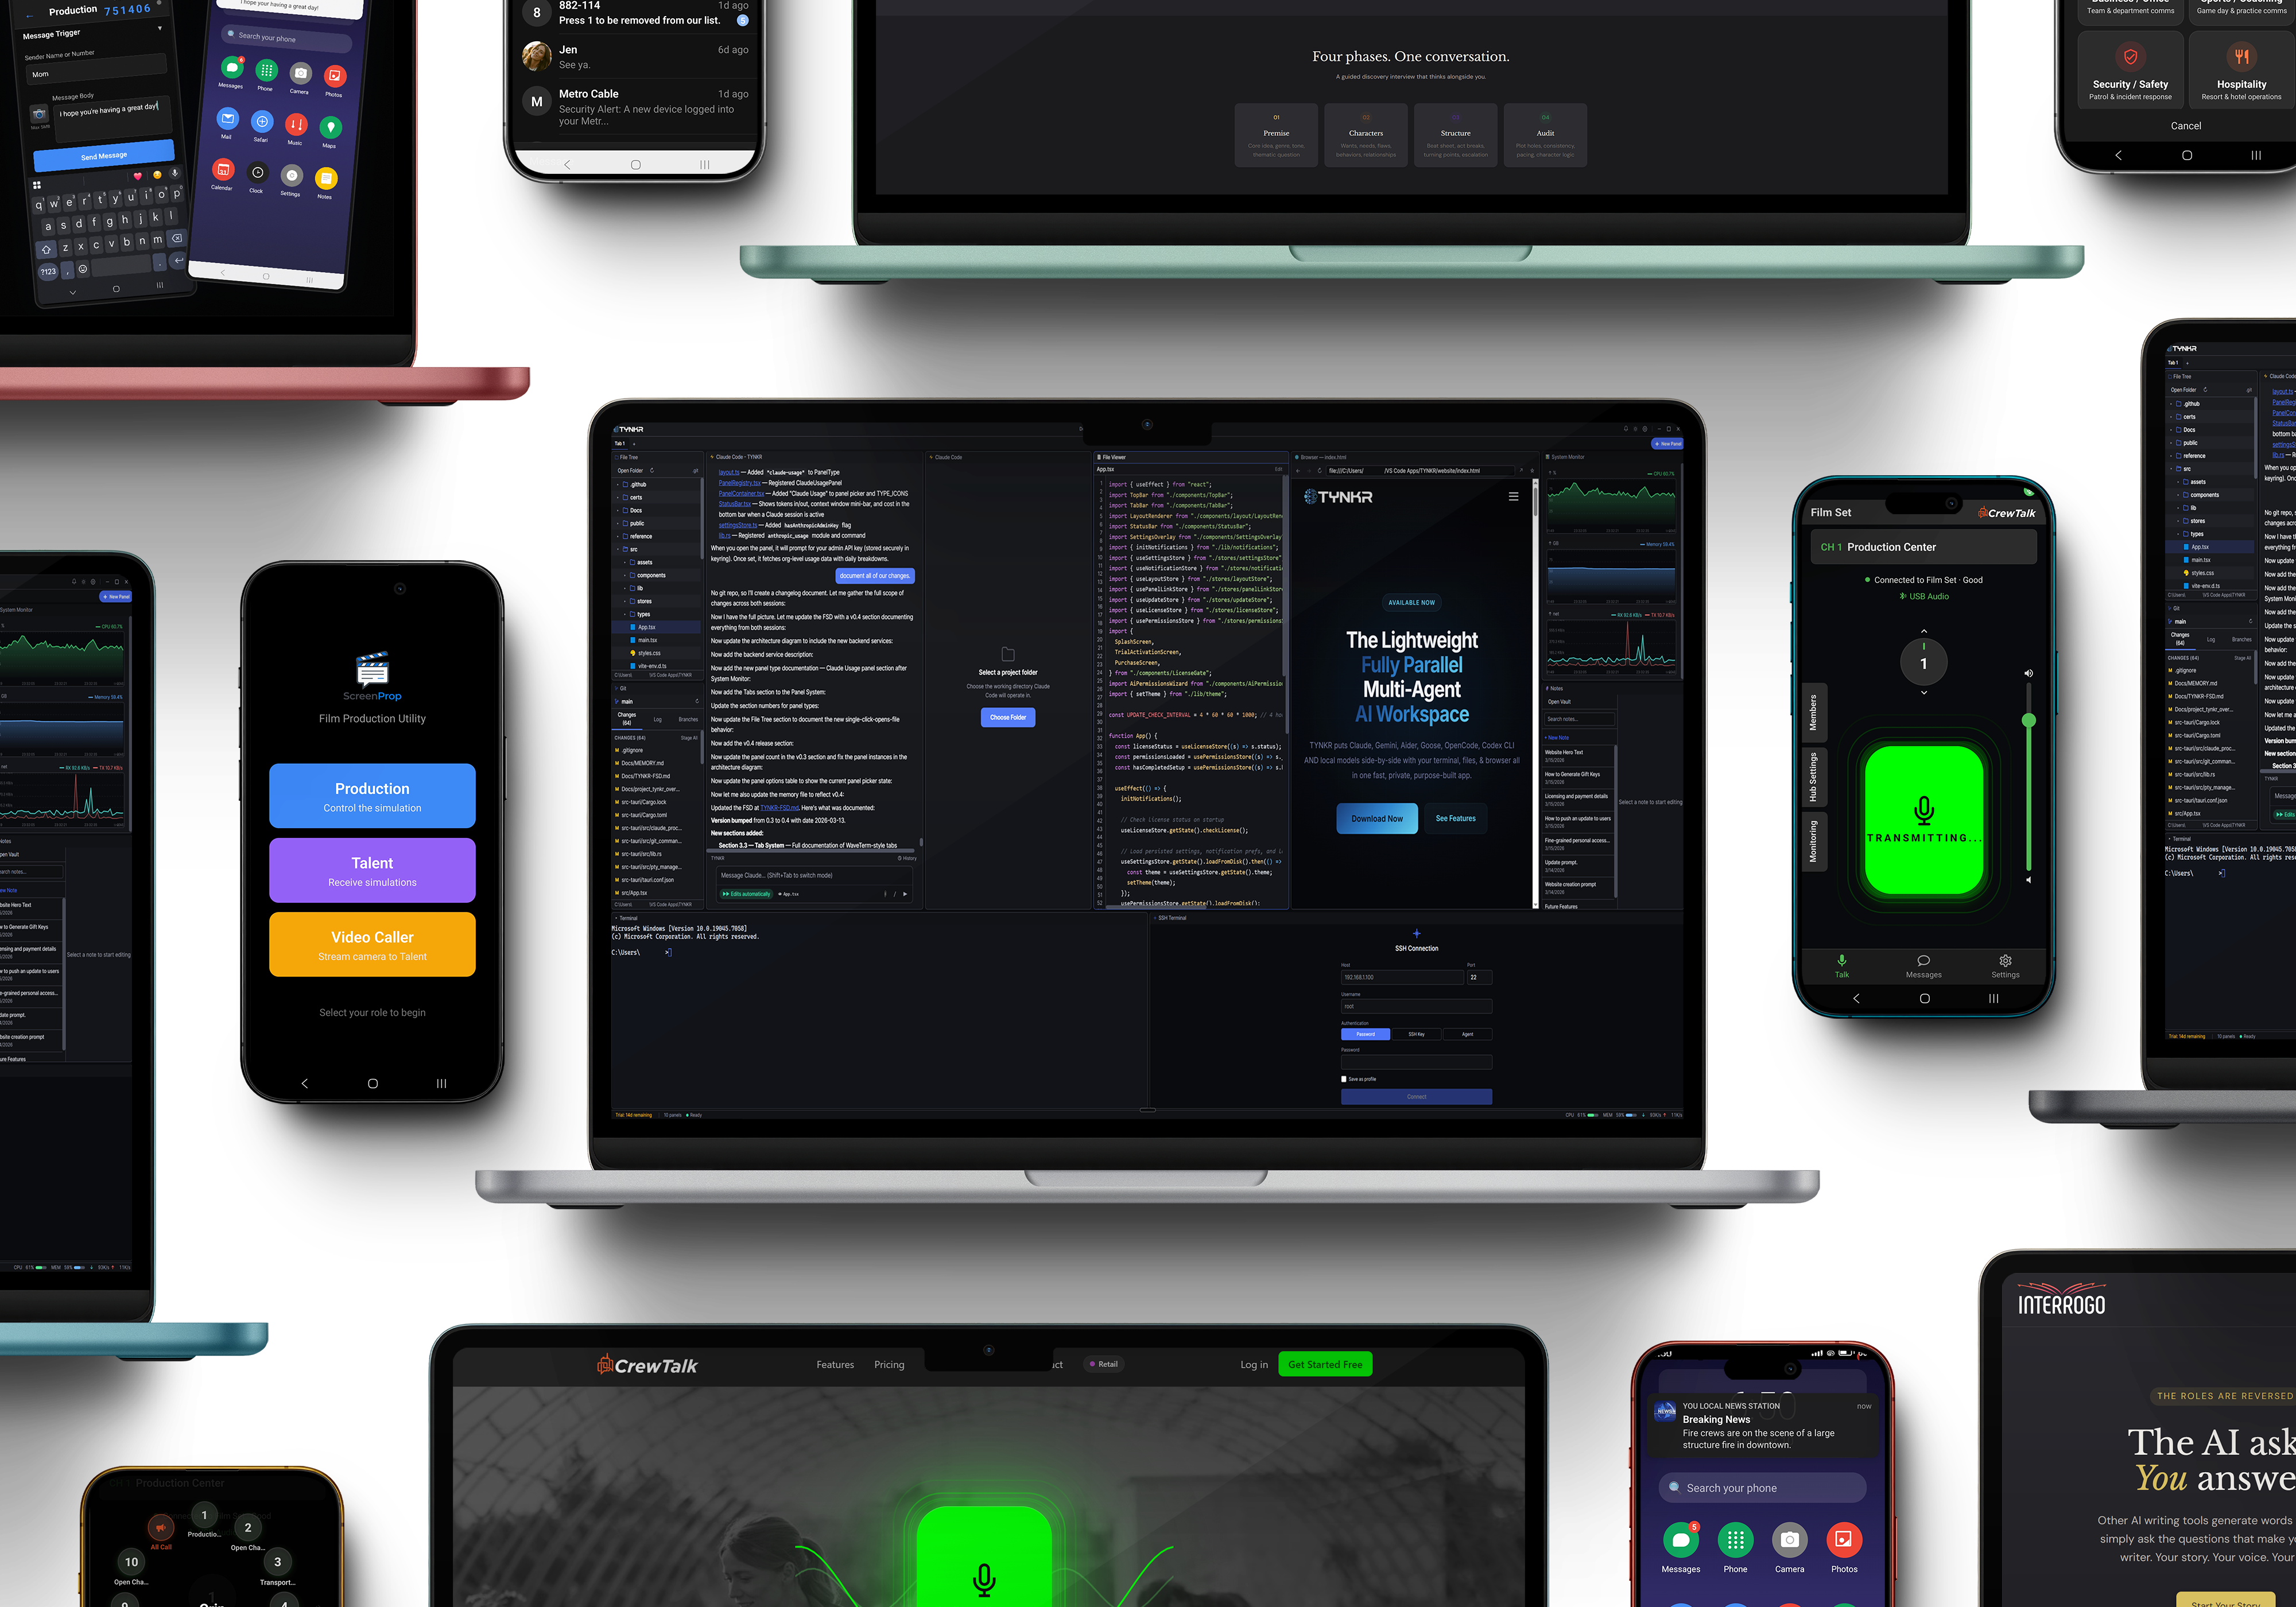The image size is (2296, 1607).
Task: Adjust the green volume slider knob in CrewTalk
Action: [2028, 720]
